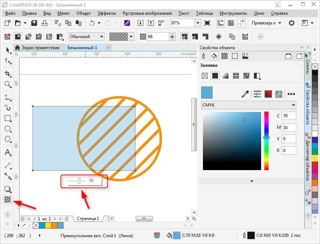This screenshot has width=320, height=244.
Task: Open the Эффекты menu
Action: pyautogui.click(x=106, y=13)
